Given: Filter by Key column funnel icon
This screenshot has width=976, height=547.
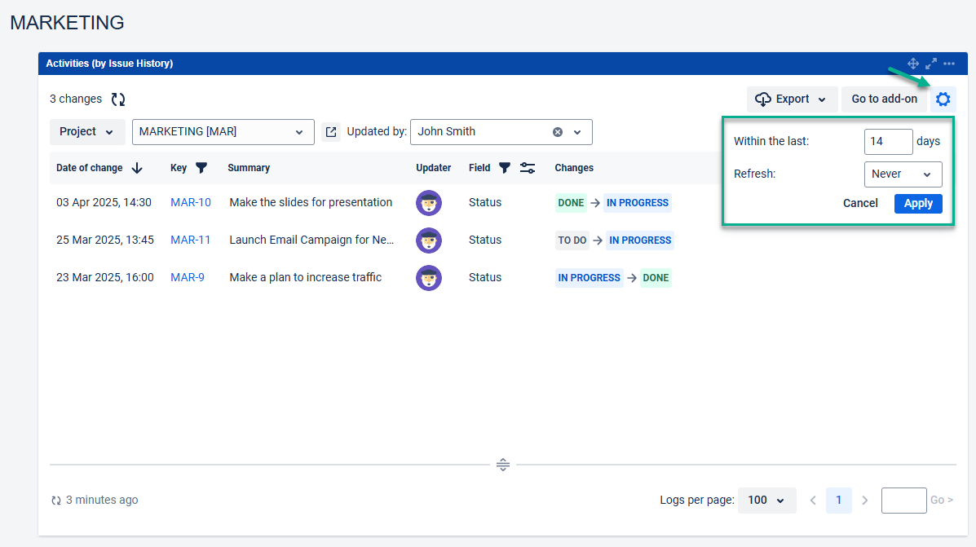Looking at the screenshot, I should pos(201,168).
